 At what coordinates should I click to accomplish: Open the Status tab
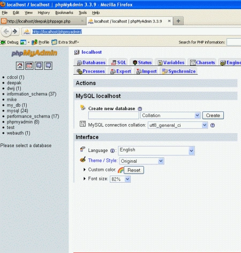pyautogui.click(x=142, y=62)
